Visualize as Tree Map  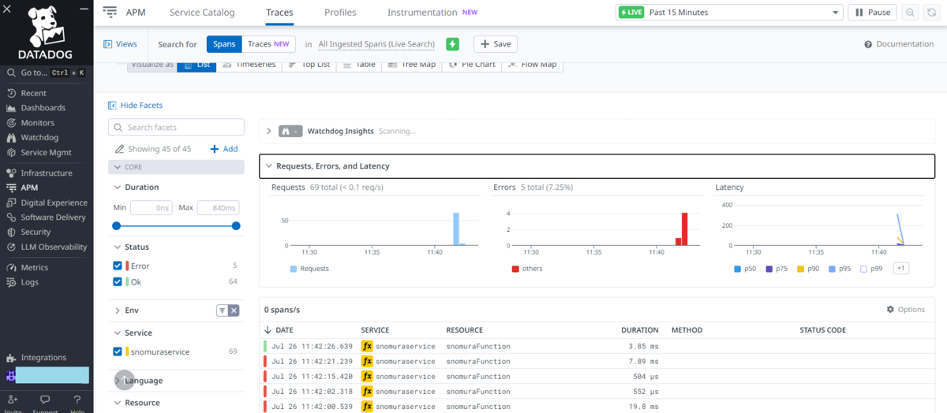point(410,64)
